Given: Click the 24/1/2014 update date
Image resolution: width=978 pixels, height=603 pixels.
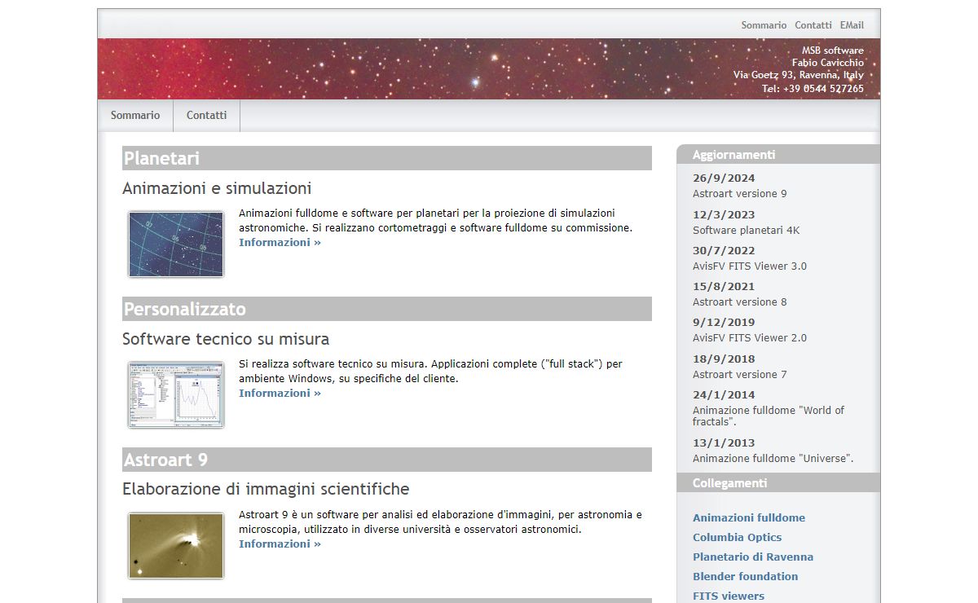Looking at the screenshot, I should [x=724, y=395].
